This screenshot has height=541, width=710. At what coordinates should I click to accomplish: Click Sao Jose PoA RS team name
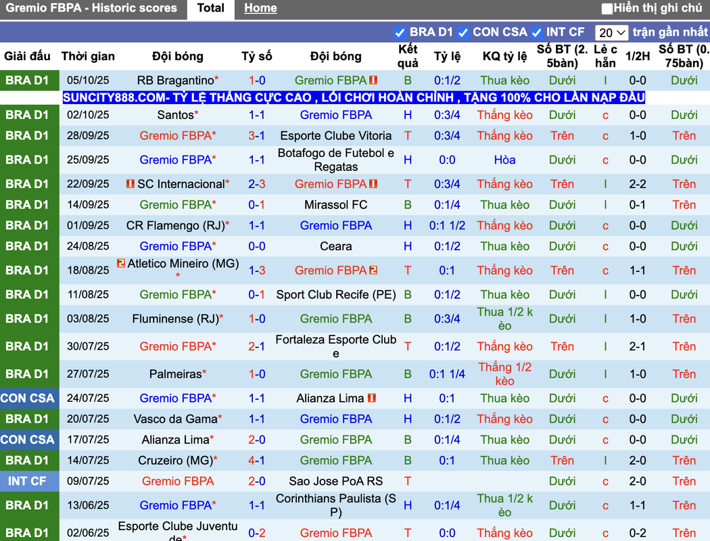(336, 481)
